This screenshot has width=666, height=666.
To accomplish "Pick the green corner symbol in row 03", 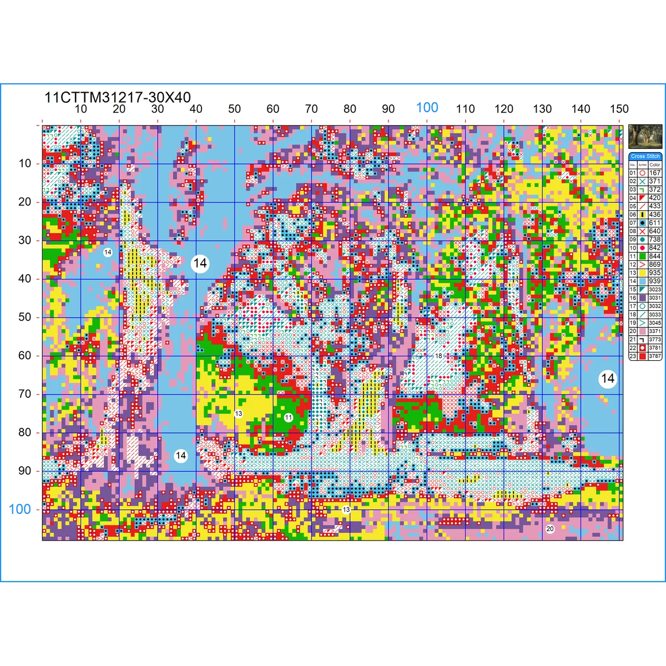I will tap(642, 190).
